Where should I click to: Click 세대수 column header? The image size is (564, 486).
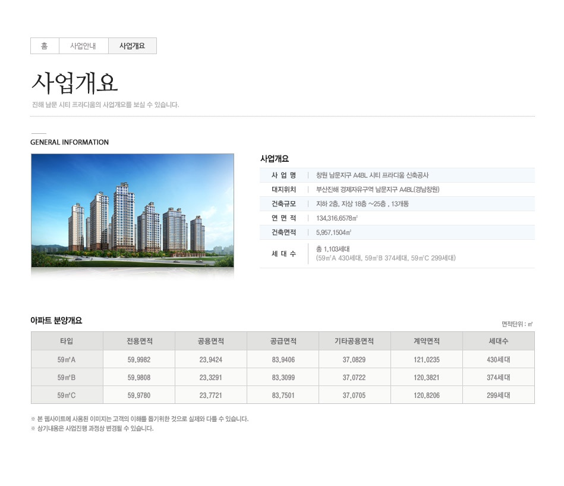[x=499, y=341]
